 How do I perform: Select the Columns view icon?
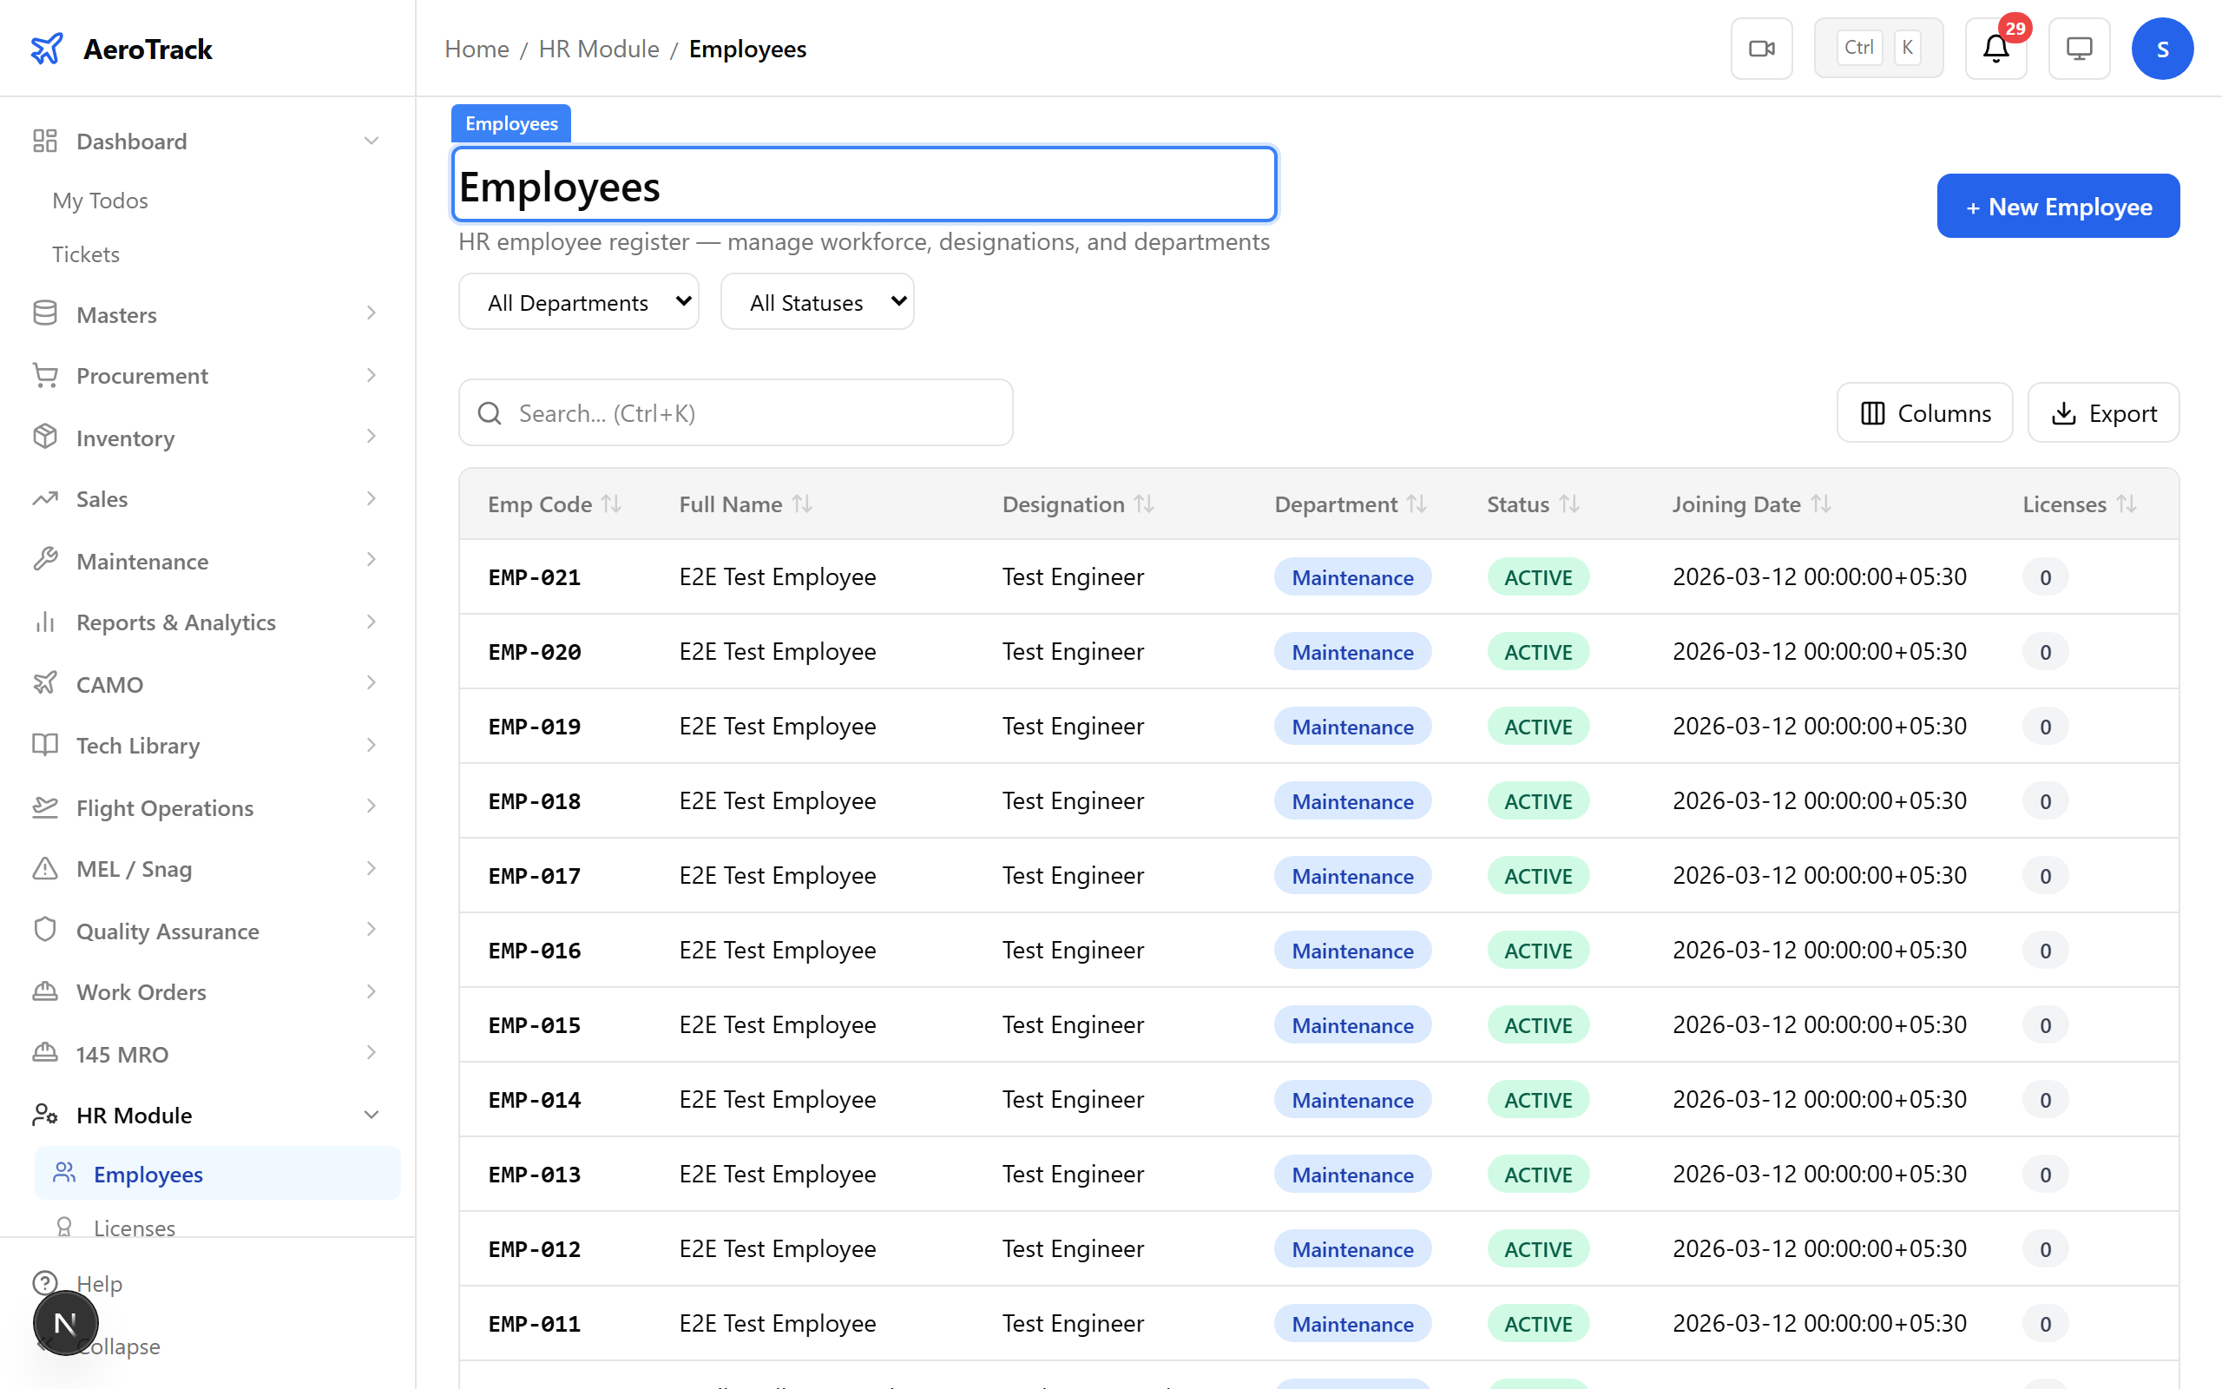click(1873, 412)
